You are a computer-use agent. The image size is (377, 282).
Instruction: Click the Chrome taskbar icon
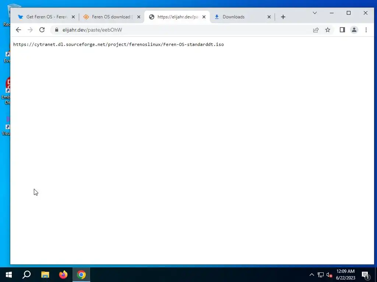[81, 275]
